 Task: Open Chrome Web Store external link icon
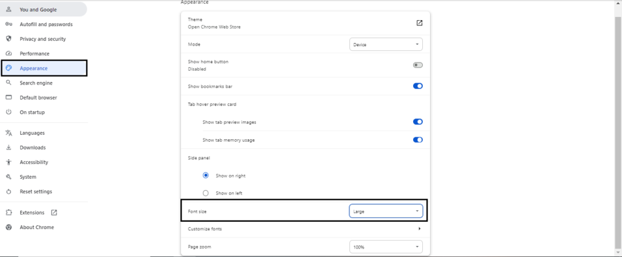click(419, 23)
